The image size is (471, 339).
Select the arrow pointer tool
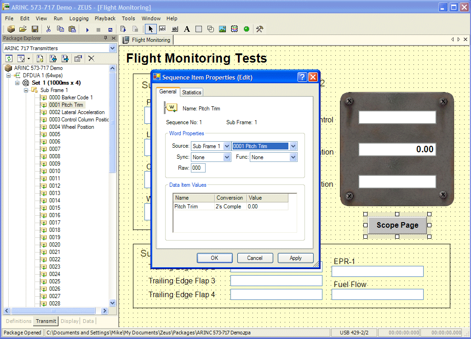150,29
